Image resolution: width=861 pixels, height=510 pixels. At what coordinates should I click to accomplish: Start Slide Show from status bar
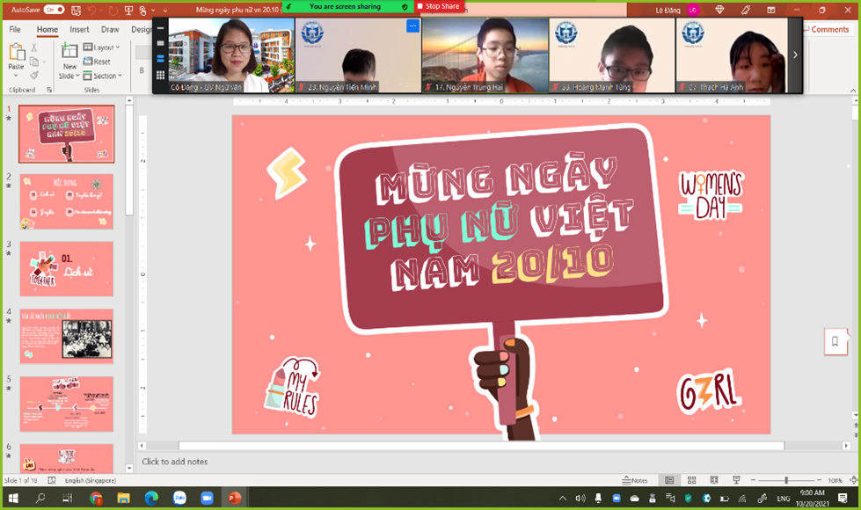[x=734, y=480]
